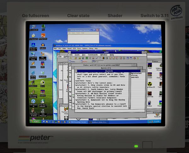
Task: Click the Shader button
Action: point(115,16)
